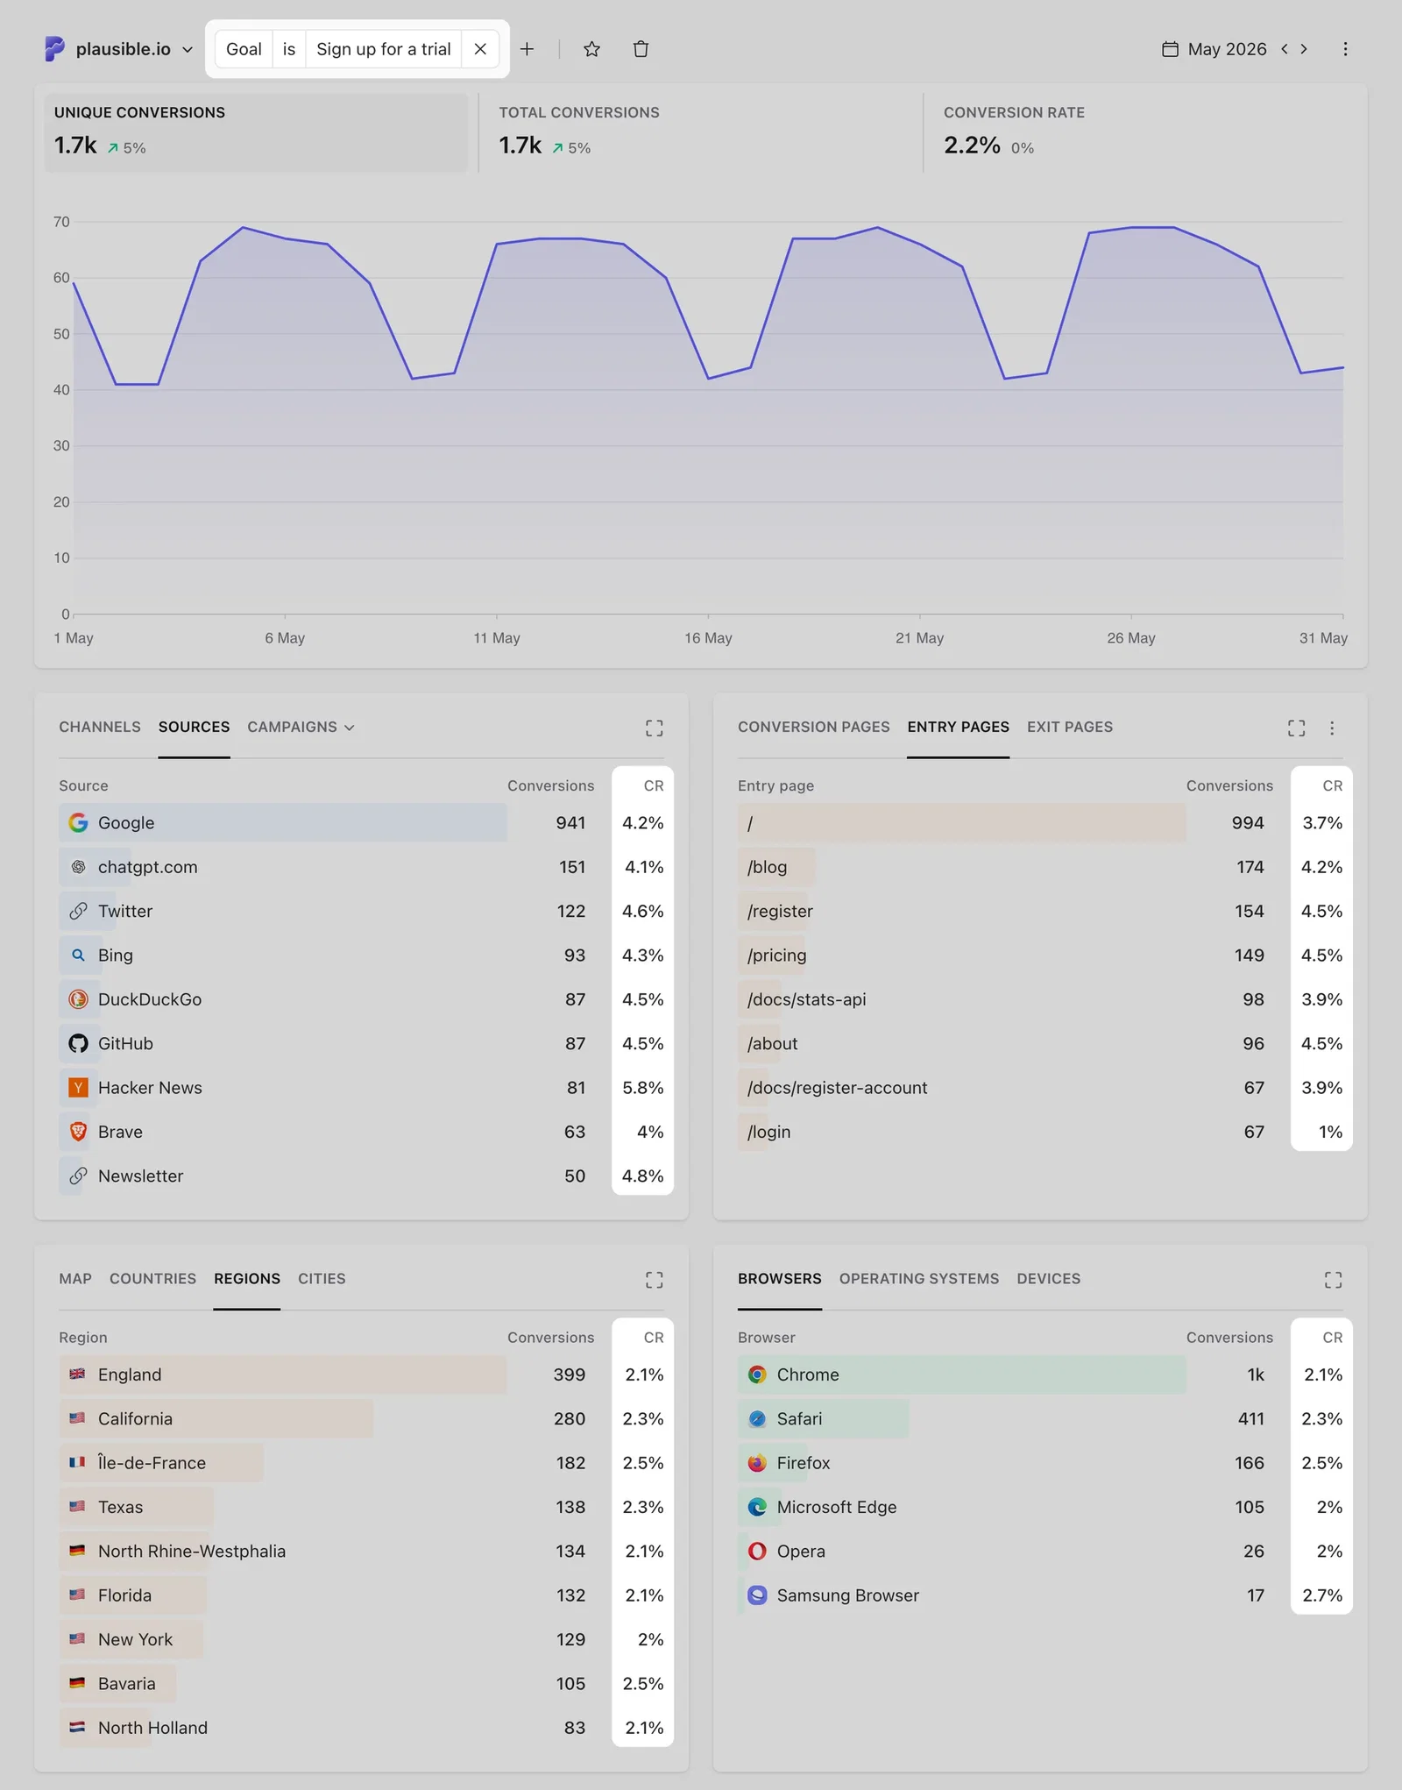1402x1790 pixels.
Task: Click the 'is' filter operator
Action: pos(288,49)
